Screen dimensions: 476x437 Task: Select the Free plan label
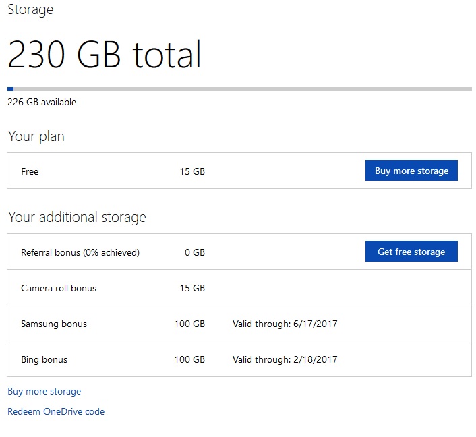(30, 171)
